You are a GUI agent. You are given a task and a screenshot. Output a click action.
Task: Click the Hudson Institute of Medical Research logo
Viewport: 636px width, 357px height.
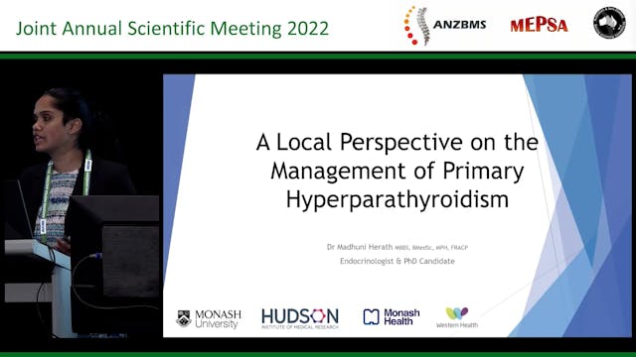tap(300, 318)
